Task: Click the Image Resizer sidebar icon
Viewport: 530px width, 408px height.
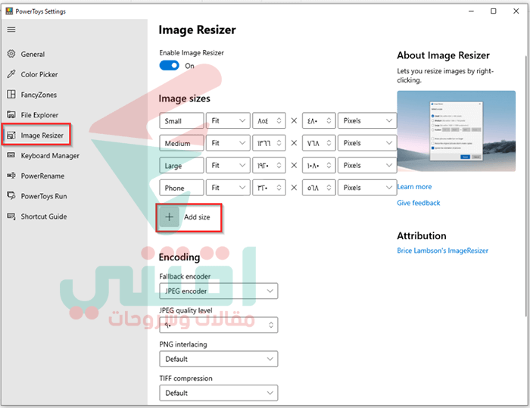Action: pyautogui.click(x=11, y=135)
